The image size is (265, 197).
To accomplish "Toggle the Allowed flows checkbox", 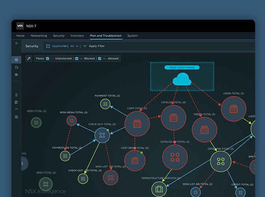I will (100, 59).
